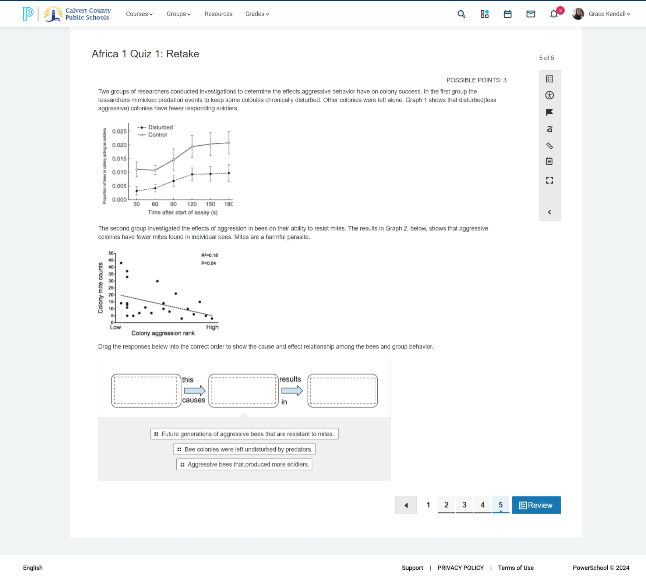Flag this question for review
Image resolution: width=646 pixels, height=580 pixels.
550,112
